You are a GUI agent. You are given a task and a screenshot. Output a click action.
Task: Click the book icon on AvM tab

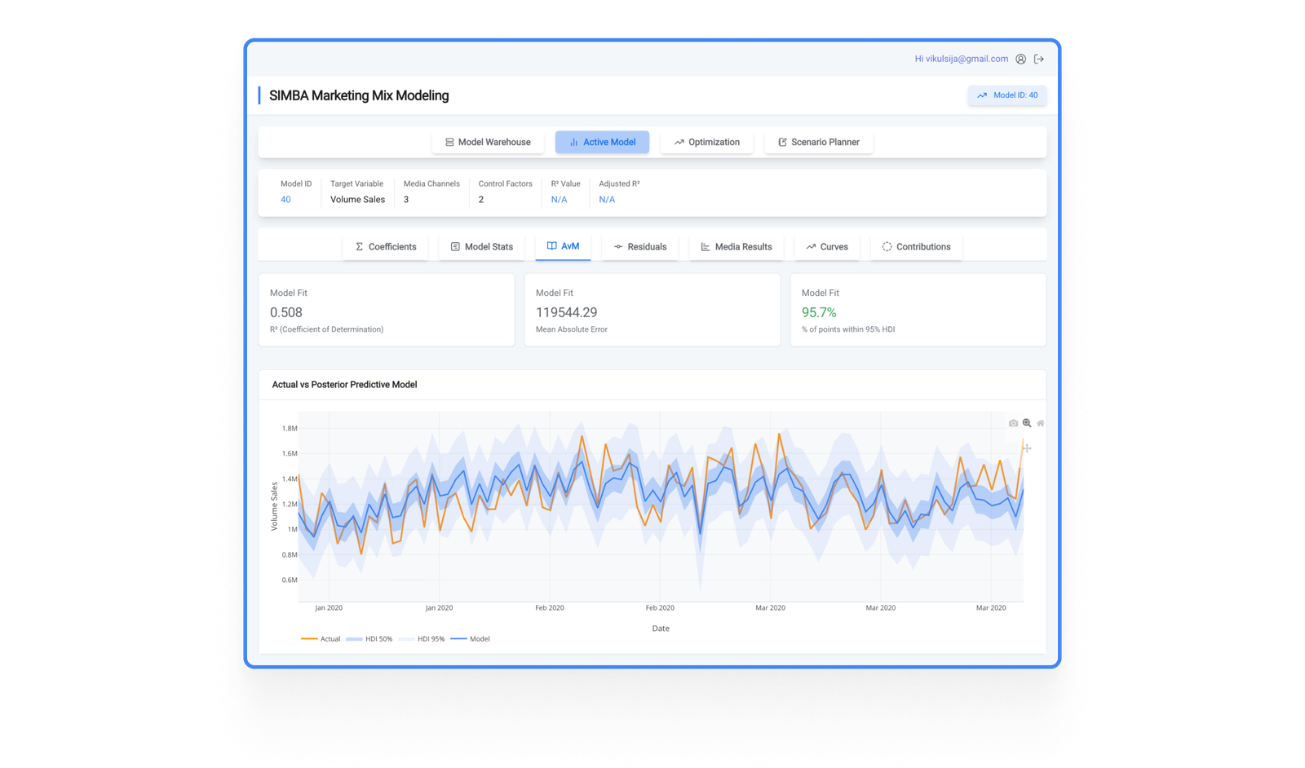551,246
